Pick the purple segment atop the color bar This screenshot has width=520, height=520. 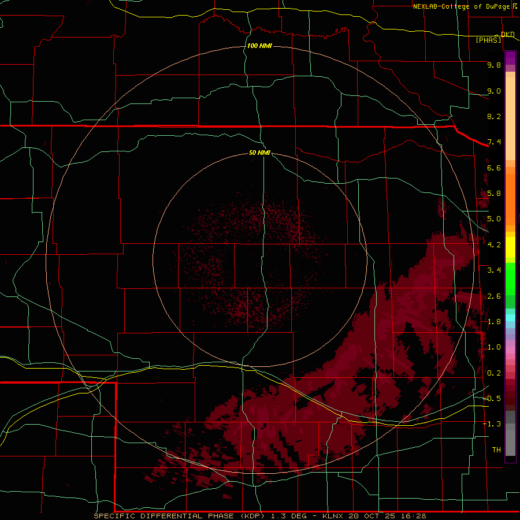(x=510, y=58)
